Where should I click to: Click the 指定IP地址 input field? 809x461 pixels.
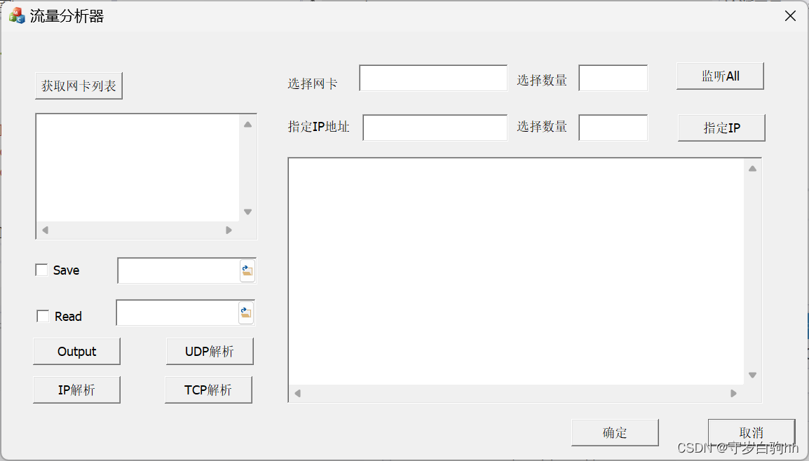click(435, 128)
